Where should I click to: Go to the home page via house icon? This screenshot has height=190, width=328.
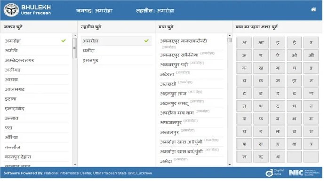313,9
